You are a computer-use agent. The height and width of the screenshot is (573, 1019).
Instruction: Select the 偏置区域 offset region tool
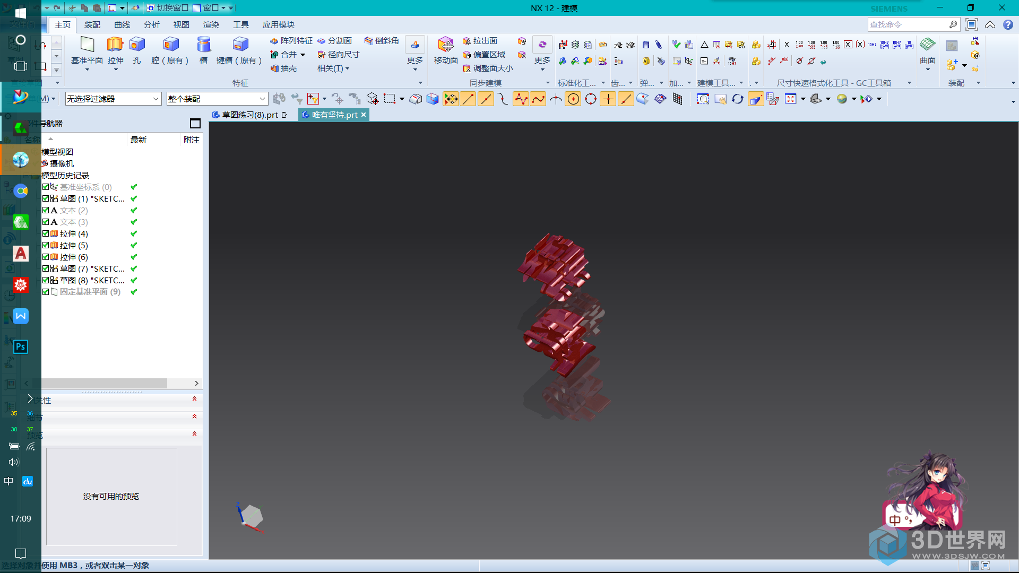click(x=484, y=55)
